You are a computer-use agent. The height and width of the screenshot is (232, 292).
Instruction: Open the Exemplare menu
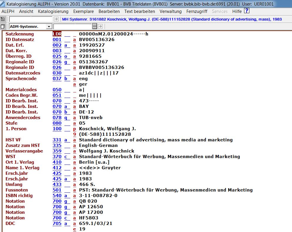[x=84, y=11]
